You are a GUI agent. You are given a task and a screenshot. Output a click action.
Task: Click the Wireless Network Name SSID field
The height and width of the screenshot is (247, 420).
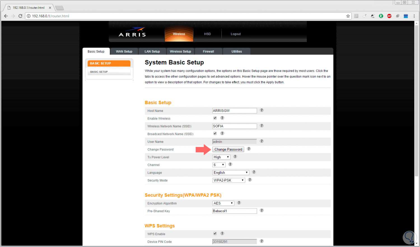235,126
